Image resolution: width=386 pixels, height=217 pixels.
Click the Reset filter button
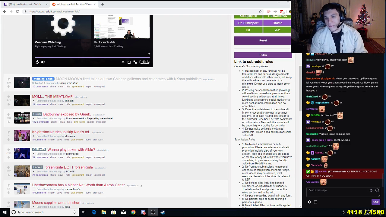263,40
